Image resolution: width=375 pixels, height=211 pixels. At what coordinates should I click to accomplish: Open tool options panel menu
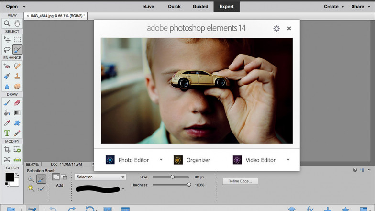(362, 170)
